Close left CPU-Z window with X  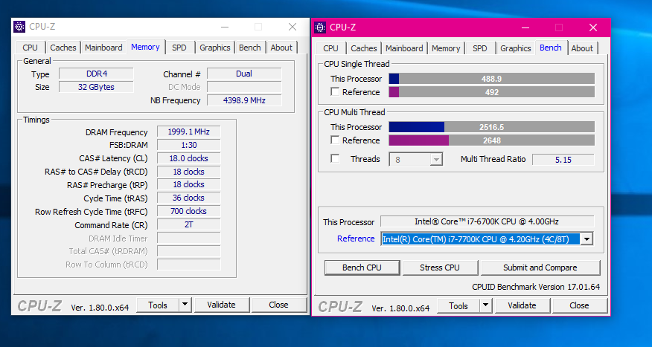coord(293,27)
